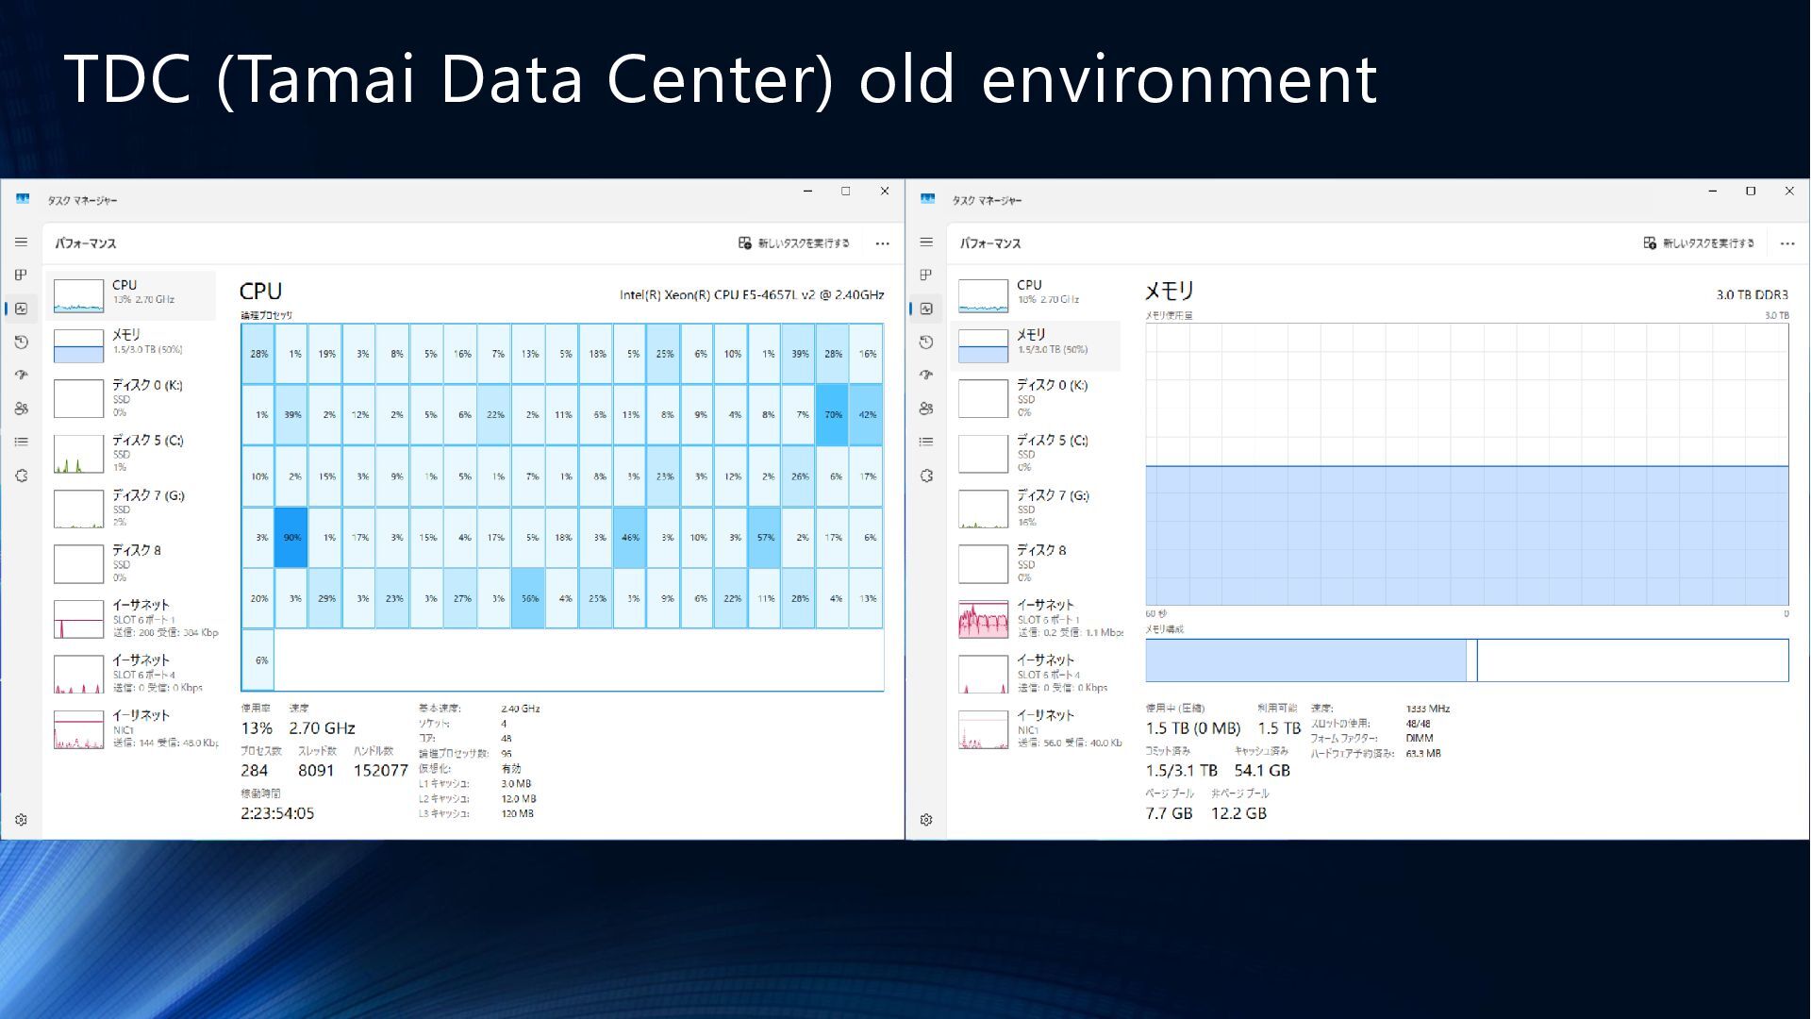Open Startup apps icon in left Task Manager

[x=21, y=375]
